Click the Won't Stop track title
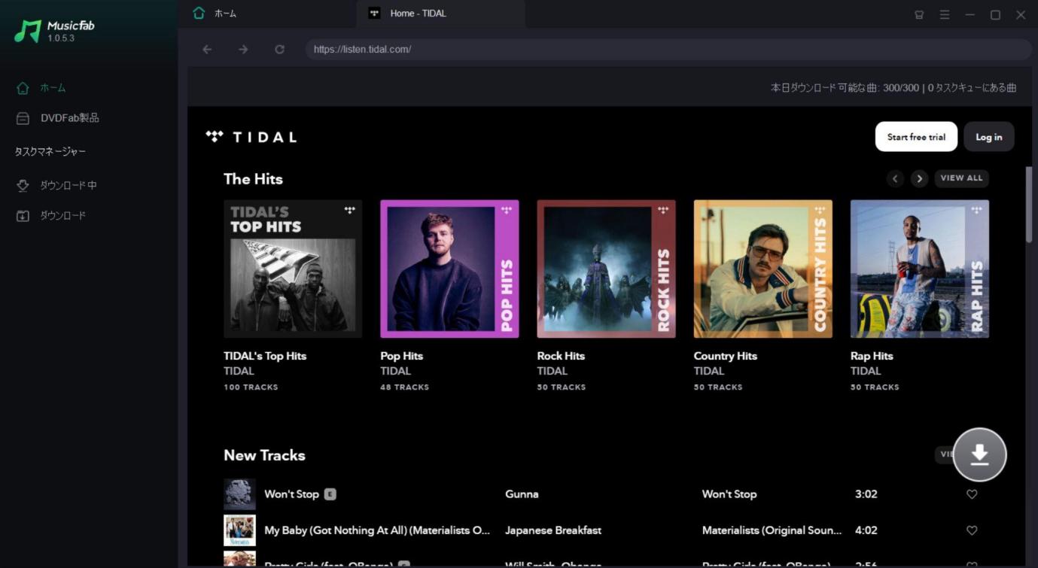1038x568 pixels. point(291,494)
